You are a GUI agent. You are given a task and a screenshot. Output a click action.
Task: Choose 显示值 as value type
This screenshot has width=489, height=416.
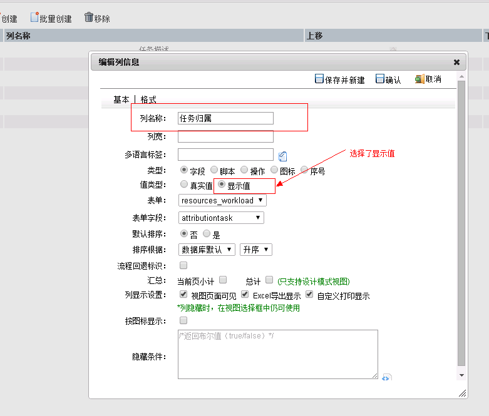(222, 184)
